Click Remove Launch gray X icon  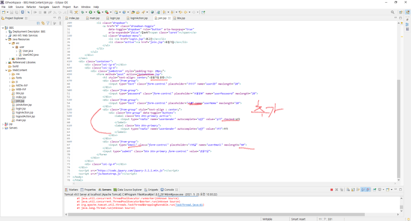coord(337,190)
